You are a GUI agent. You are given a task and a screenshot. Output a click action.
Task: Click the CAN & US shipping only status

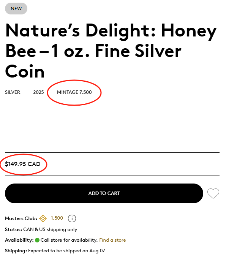point(50,230)
